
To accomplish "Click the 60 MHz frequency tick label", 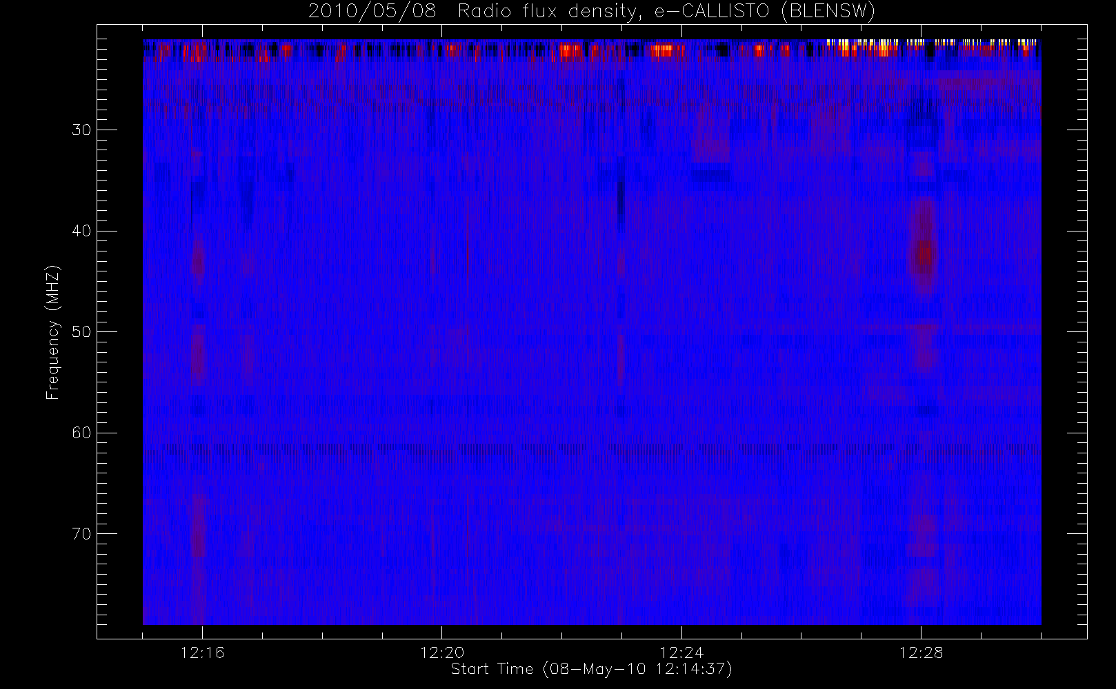I will click(81, 433).
